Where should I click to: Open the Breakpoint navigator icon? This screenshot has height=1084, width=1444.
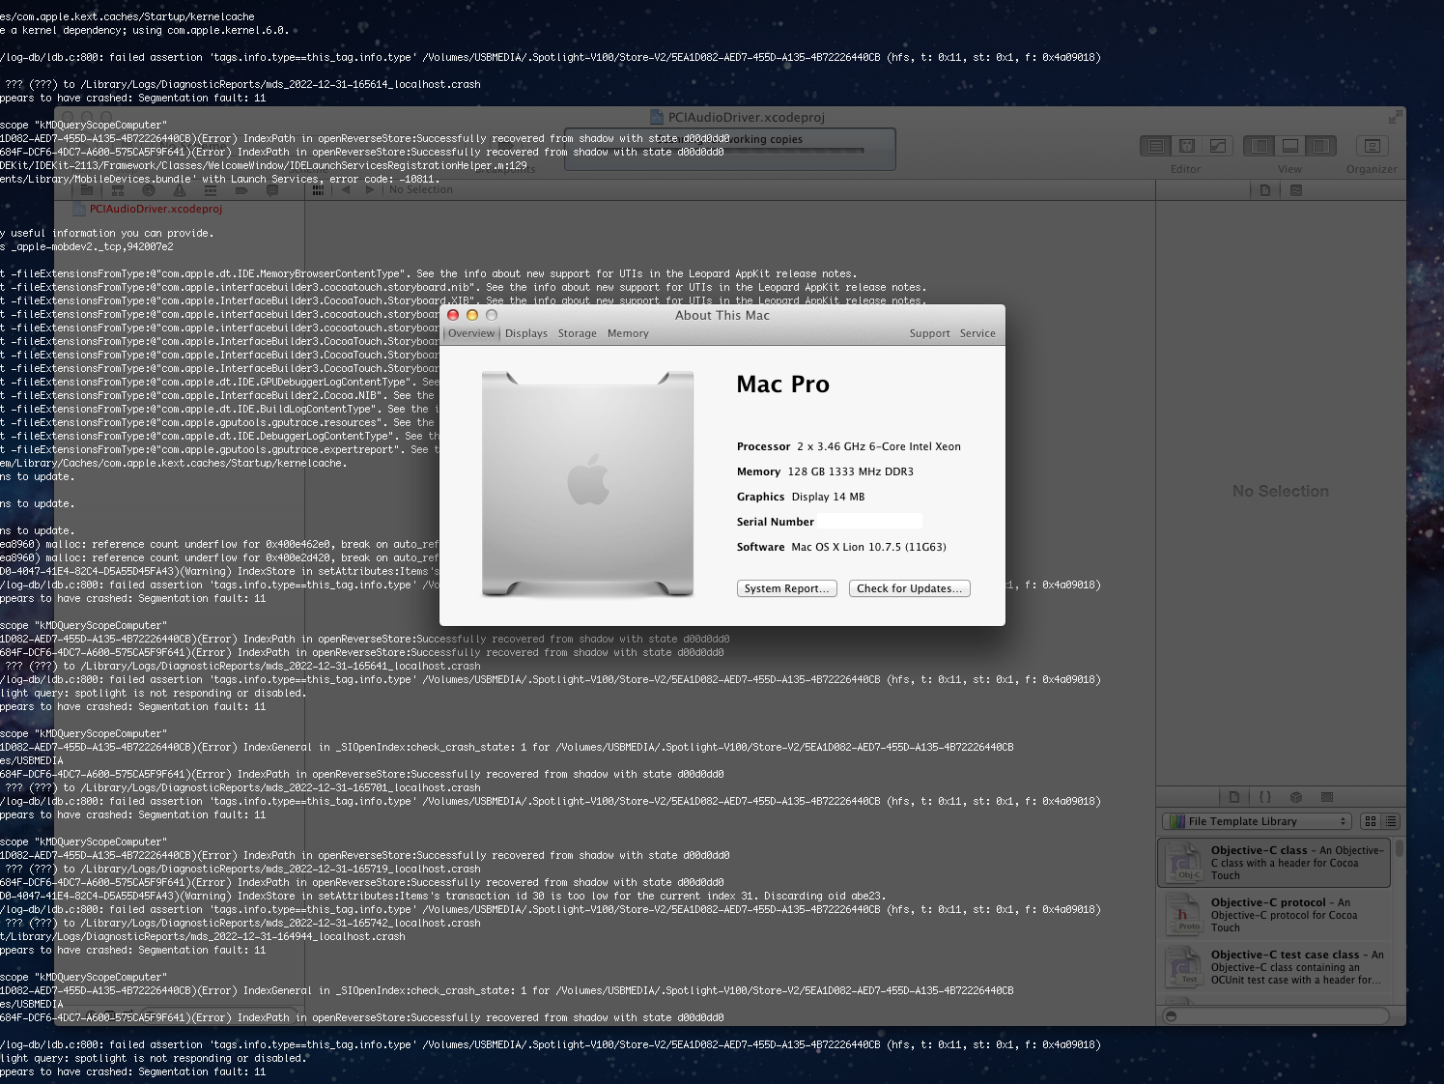241,190
